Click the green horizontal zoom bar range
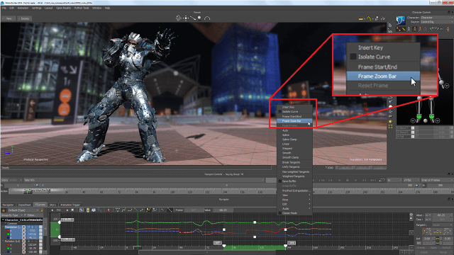This screenshot has height=255, width=454. point(255,248)
